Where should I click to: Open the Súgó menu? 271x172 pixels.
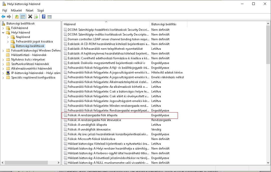tap(41, 10)
